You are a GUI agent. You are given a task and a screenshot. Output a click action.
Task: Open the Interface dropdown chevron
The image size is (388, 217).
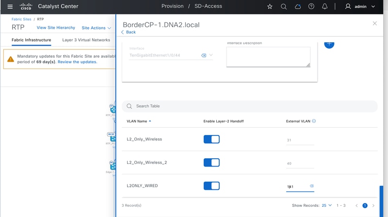pos(211,55)
